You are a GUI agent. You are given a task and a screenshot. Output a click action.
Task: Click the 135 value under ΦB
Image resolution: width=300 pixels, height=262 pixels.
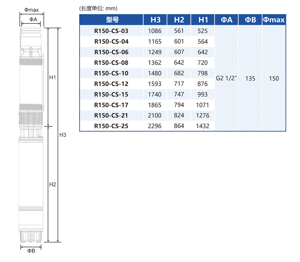coord(250,79)
